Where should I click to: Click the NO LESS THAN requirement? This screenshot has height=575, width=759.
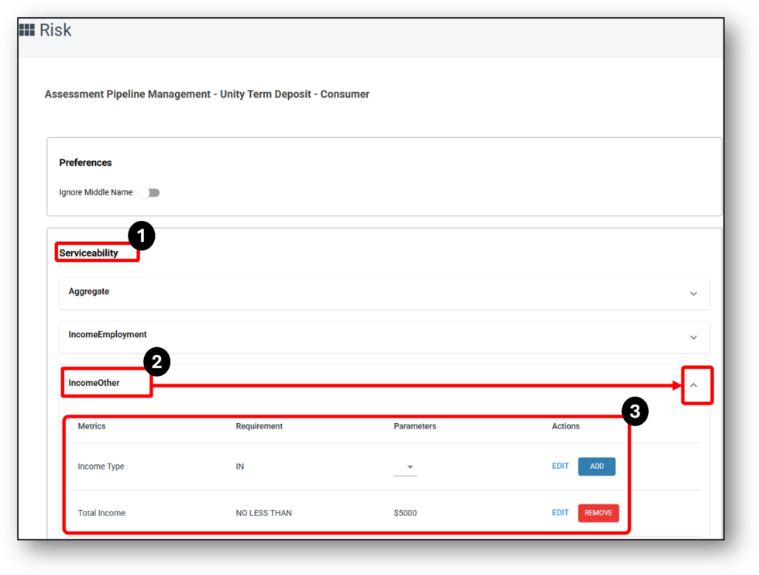[x=263, y=512]
